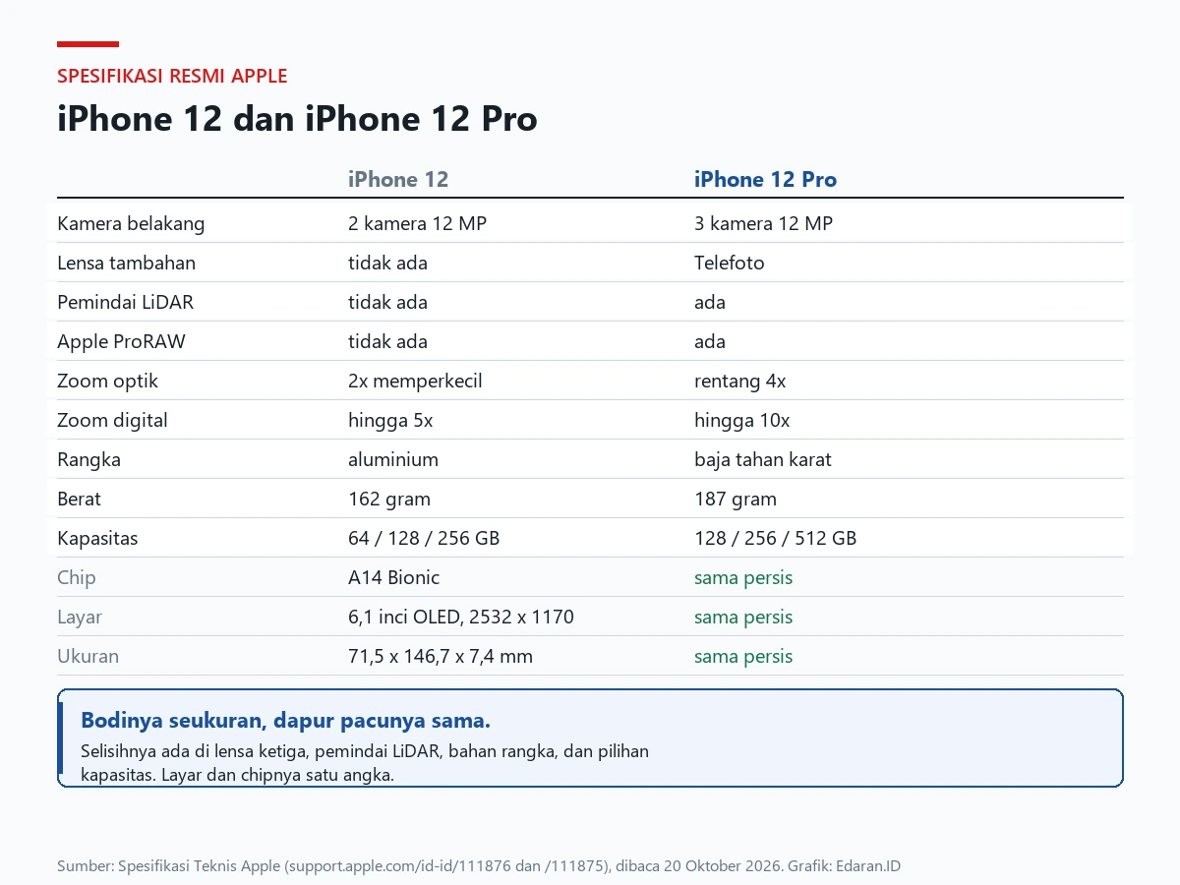Click the cell '128 / 256 / 512 GB'

coord(775,538)
